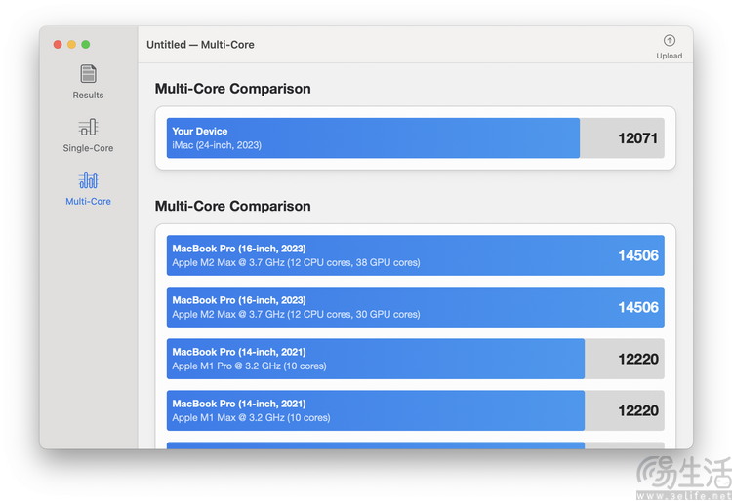The image size is (732, 501).
Task: Click score 14506 in 30 GPU cores row
Action: 638,307
